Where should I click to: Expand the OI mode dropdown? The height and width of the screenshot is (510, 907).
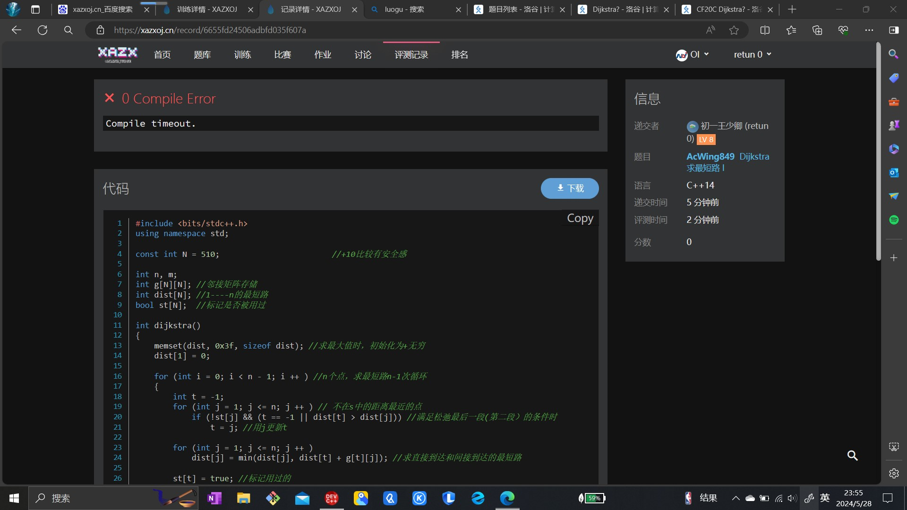693,55
